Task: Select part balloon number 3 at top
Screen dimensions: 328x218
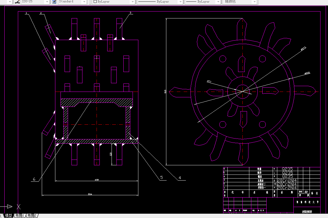Action: [131, 13]
